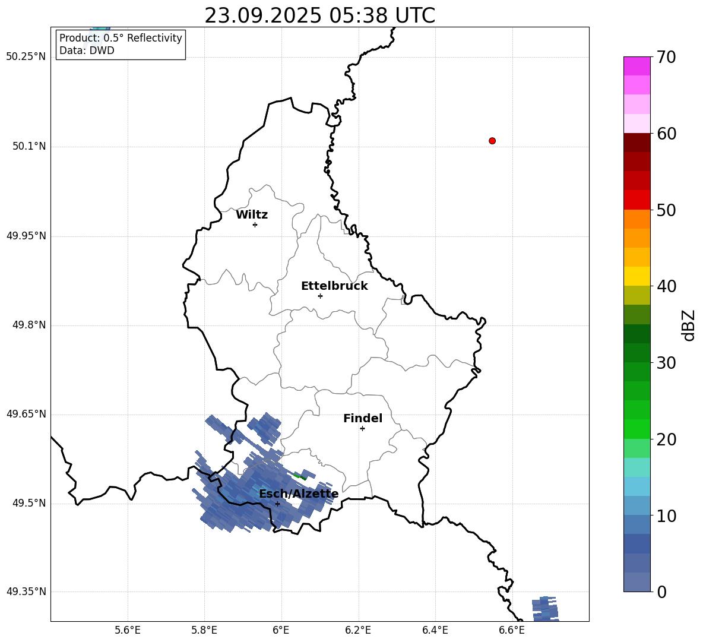Click the cross marker below Ettelbruck
Image resolution: width=703 pixels, height=642 pixels.
(x=320, y=296)
